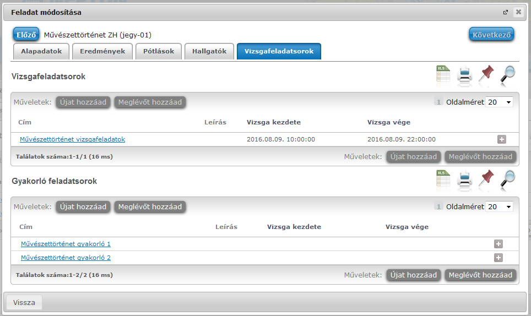Screen dimensions: 531x316
Task: Click bottom Újat hozzáad in Vizsgafeladatsorok footer
Action: pos(414,157)
